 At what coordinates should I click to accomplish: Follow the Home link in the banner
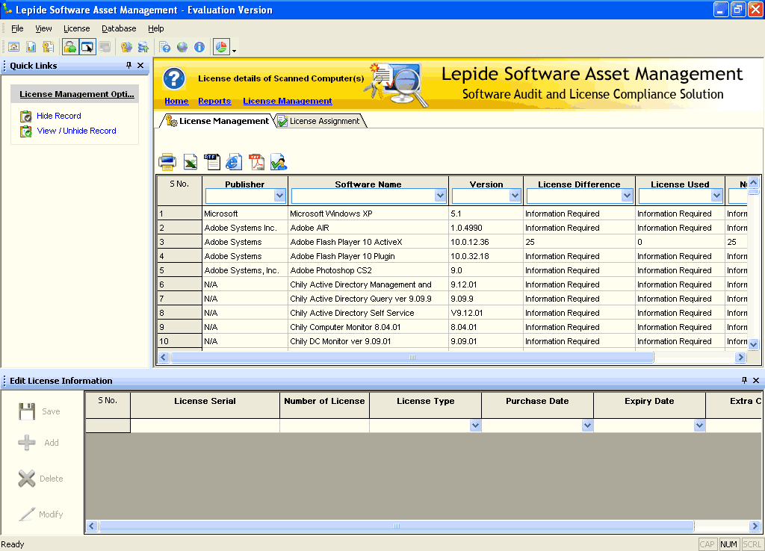coord(176,101)
